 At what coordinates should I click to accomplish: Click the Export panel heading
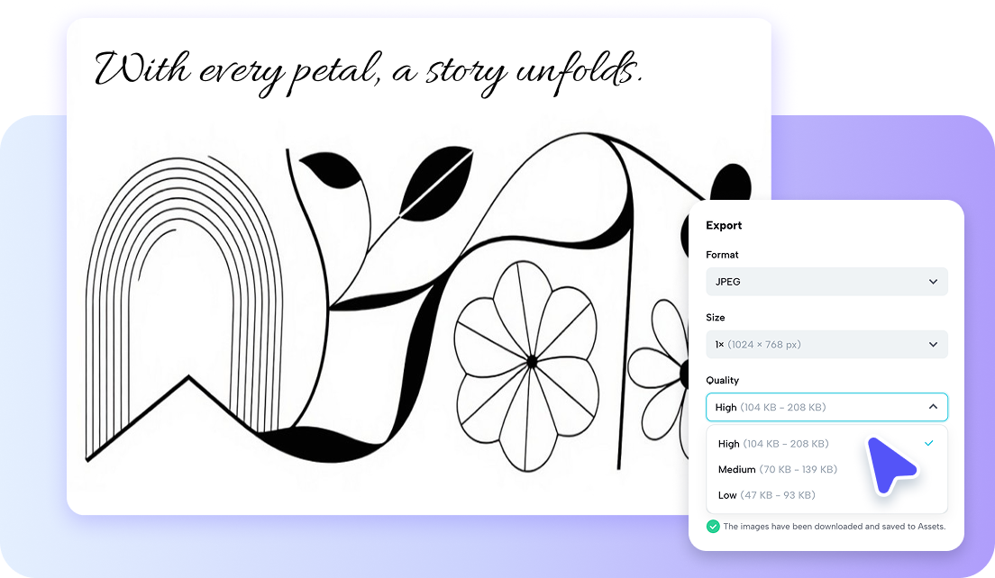point(724,225)
